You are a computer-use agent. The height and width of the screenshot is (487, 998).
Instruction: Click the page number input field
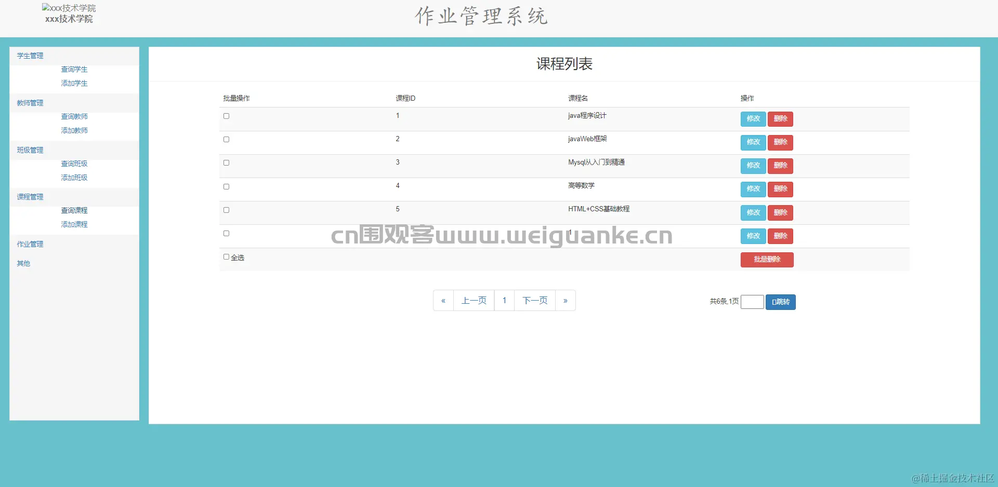pos(752,302)
